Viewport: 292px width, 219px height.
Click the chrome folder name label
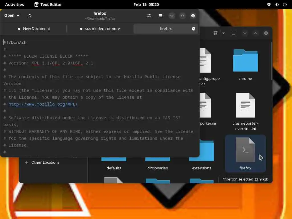click(245, 79)
